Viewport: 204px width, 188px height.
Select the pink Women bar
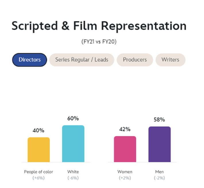pos(125,149)
